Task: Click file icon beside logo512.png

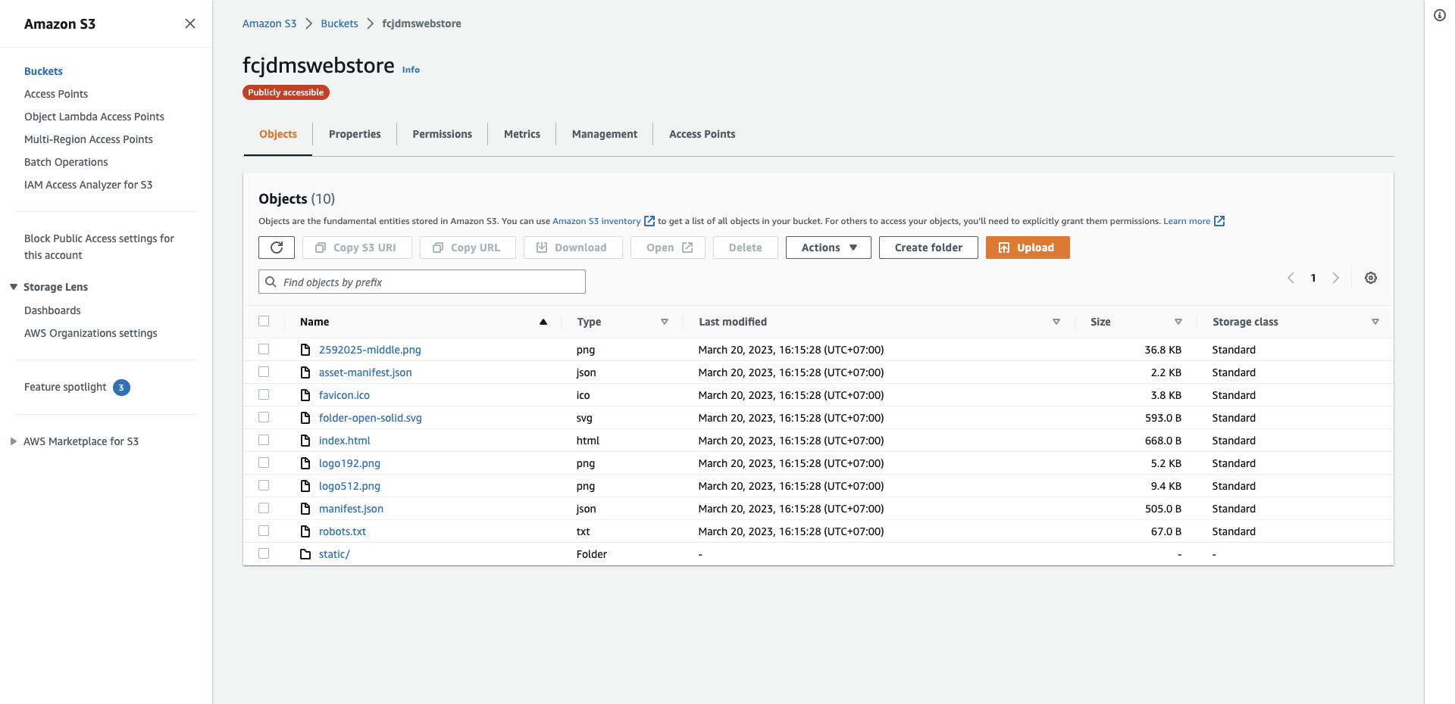Action: [x=305, y=486]
